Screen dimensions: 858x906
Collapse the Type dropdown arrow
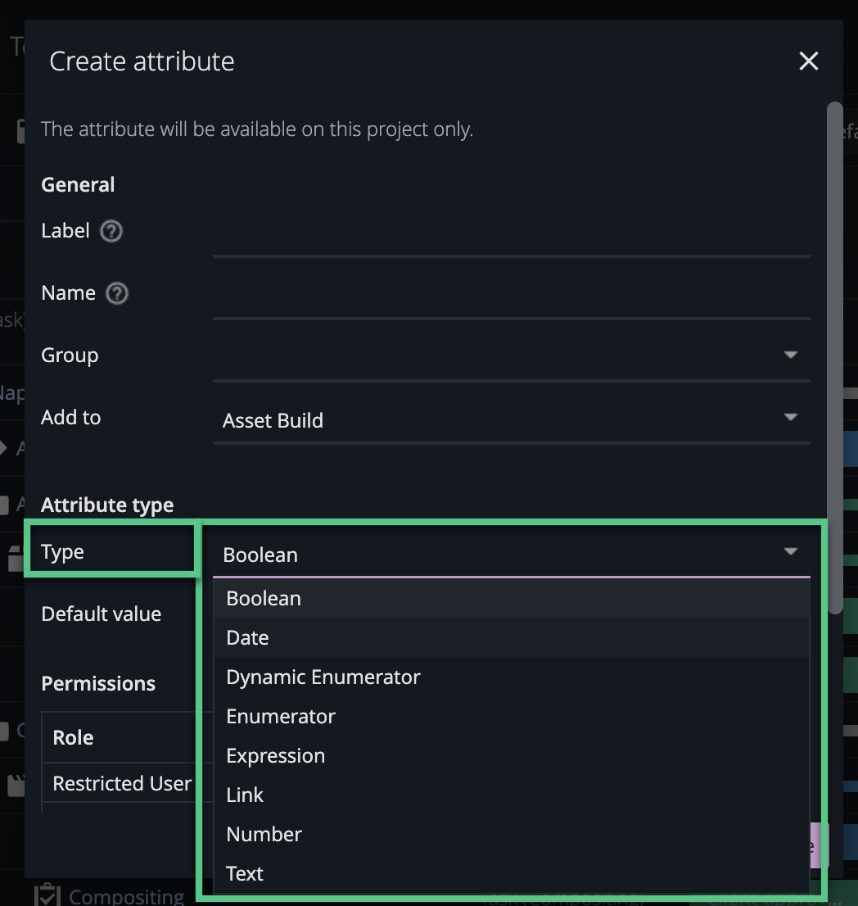pyautogui.click(x=789, y=551)
